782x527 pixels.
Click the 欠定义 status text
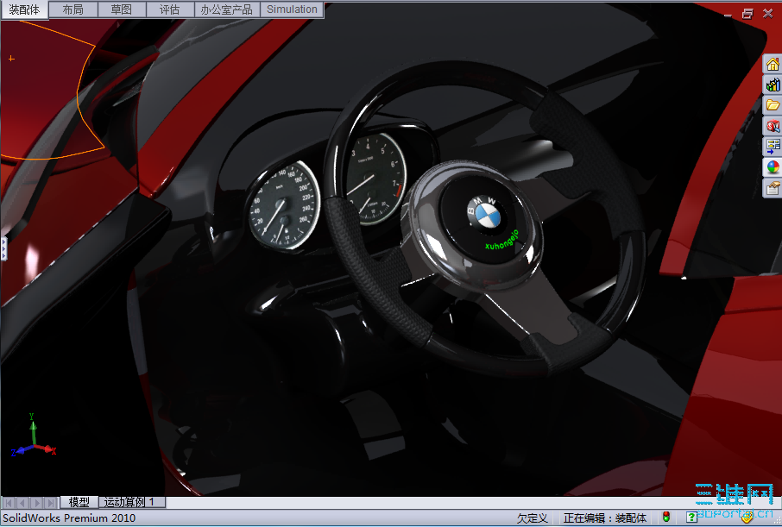(x=533, y=518)
